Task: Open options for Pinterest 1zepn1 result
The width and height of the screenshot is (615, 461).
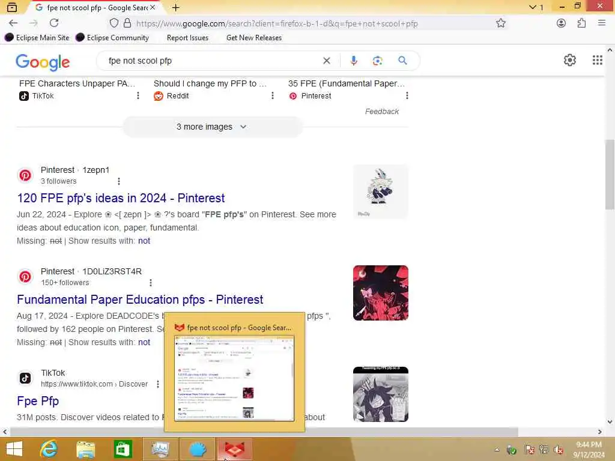Action: pos(119,181)
